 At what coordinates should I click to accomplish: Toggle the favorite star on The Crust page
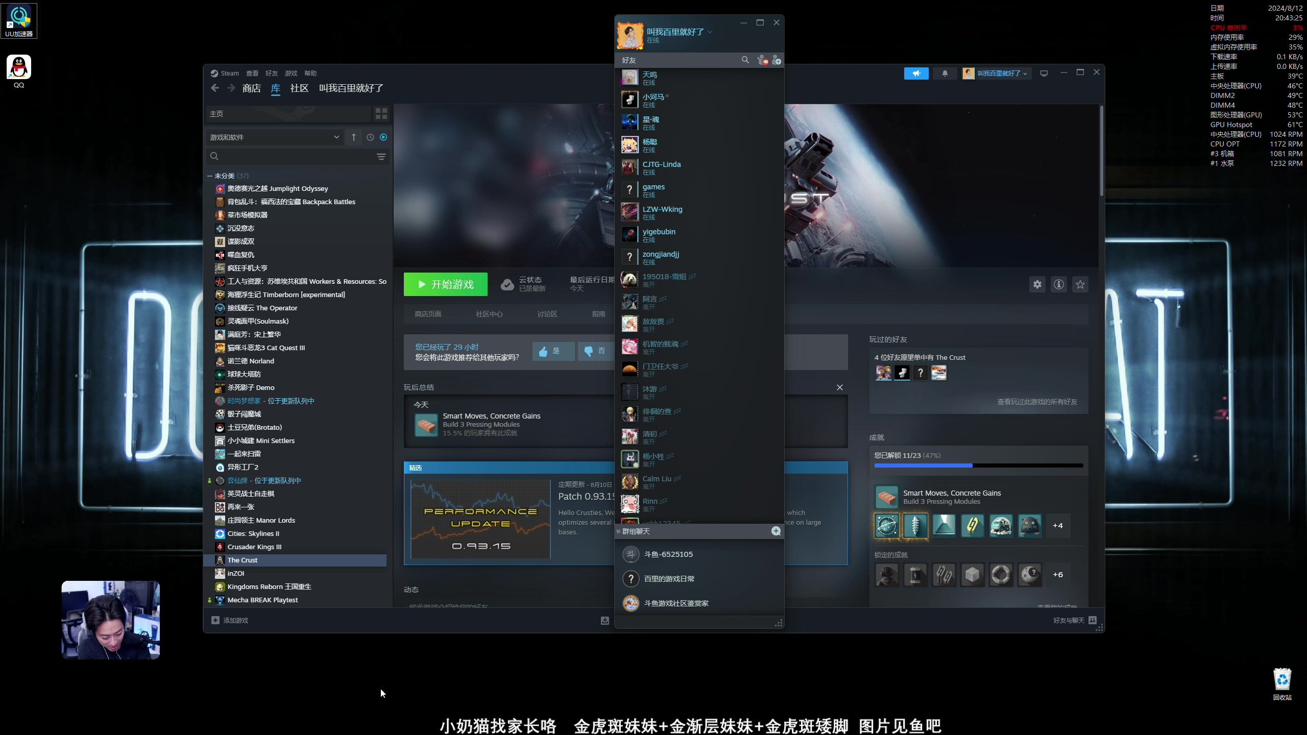pos(1081,284)
